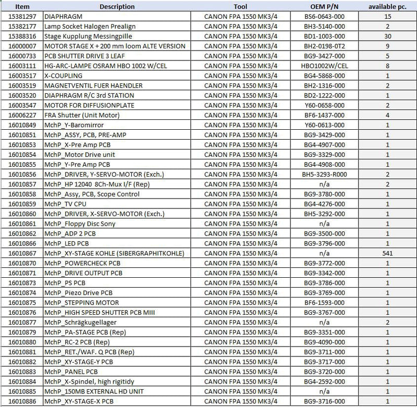Select the HBO1002W/CEL part number cell
Image resolution: width=417 pixels, height=407 pixels.
coord(324,66)
